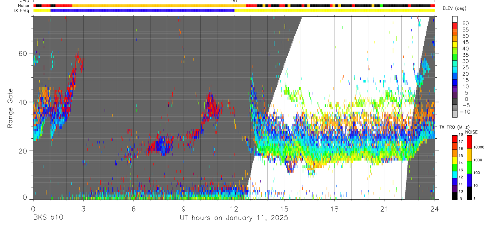Click the cyan 12–13 MHz TX FRQ swatch

[x=454, y=174]
